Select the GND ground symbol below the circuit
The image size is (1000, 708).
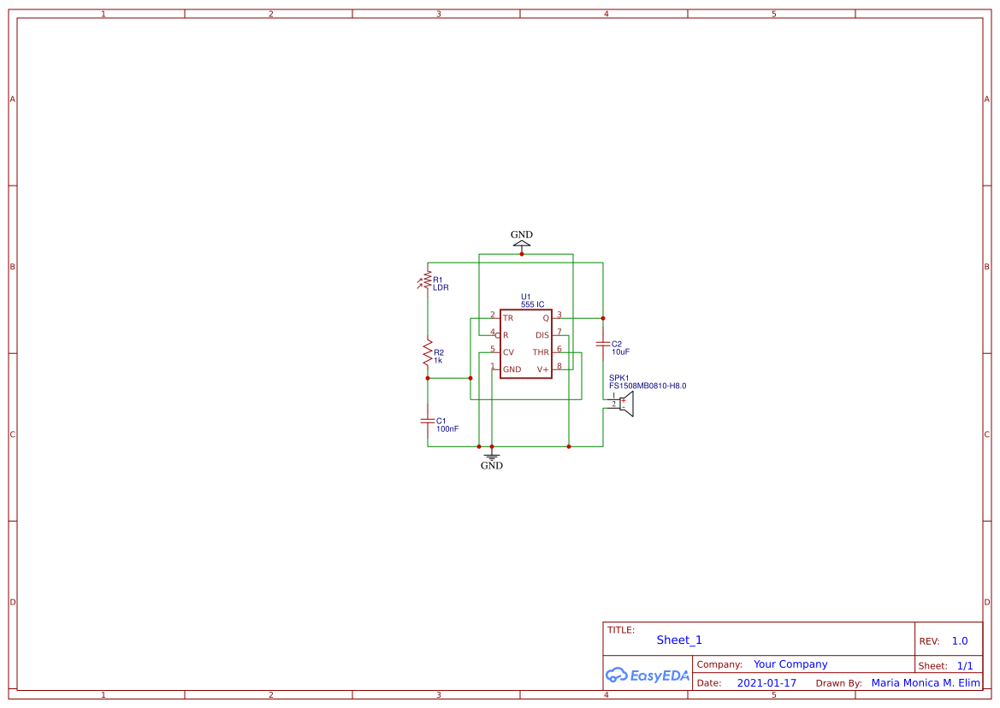(x=491, y=457)
